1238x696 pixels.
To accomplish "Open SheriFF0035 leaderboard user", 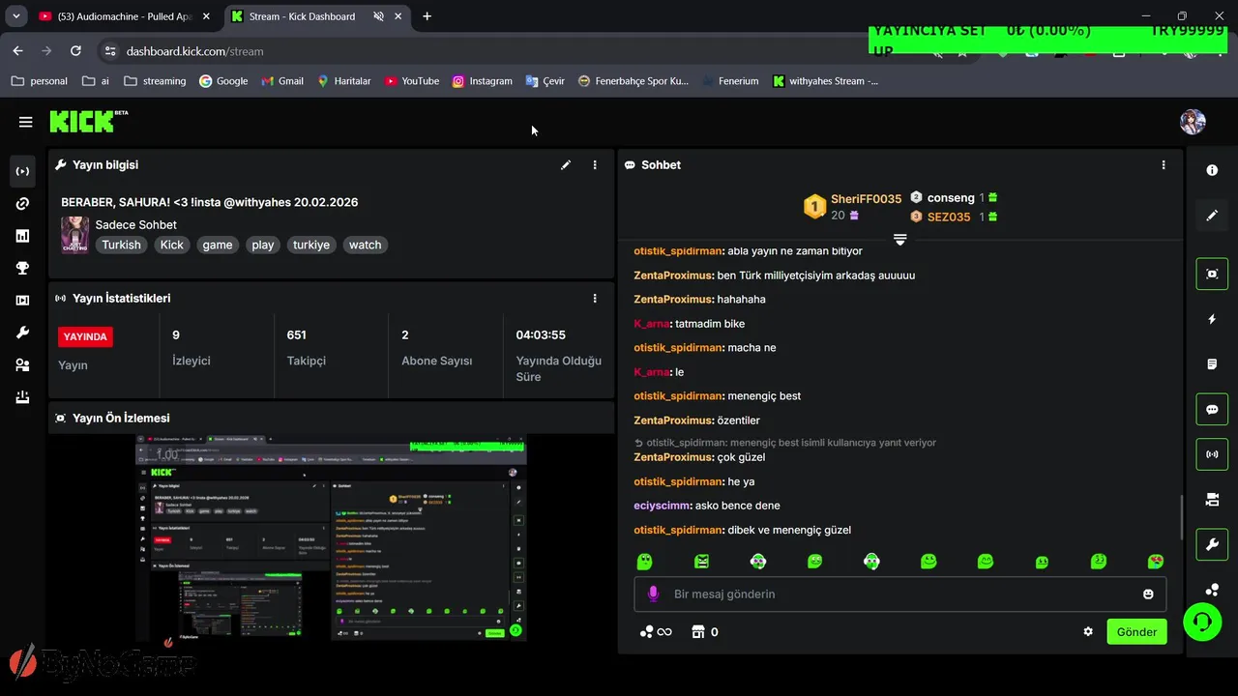I will 866,199.
